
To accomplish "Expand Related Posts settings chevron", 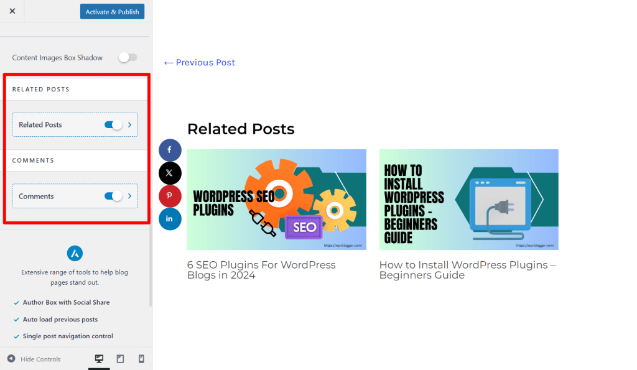I will coord(130,125).
